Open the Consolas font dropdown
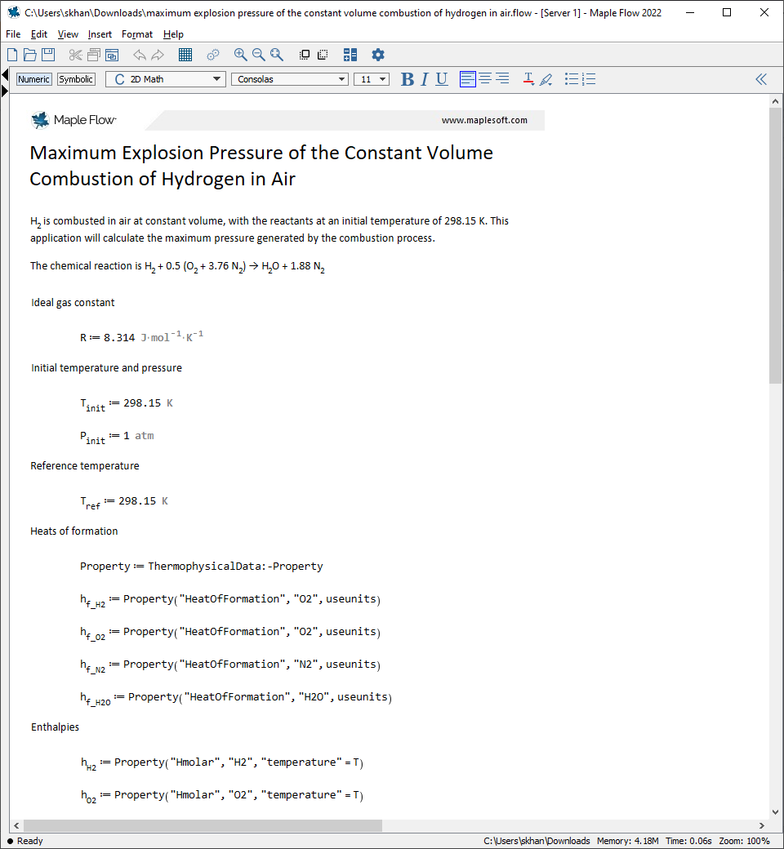 pyautogui.click(x=290, y=79)
